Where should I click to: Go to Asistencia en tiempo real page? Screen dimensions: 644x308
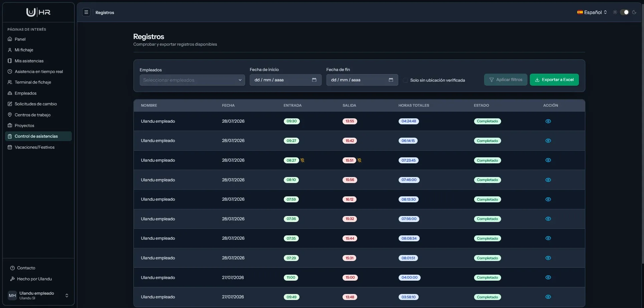pos(38,72)
